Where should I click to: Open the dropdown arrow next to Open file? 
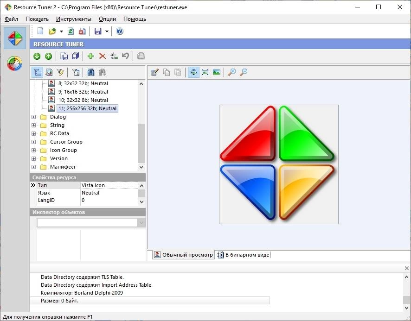[61, 31]
